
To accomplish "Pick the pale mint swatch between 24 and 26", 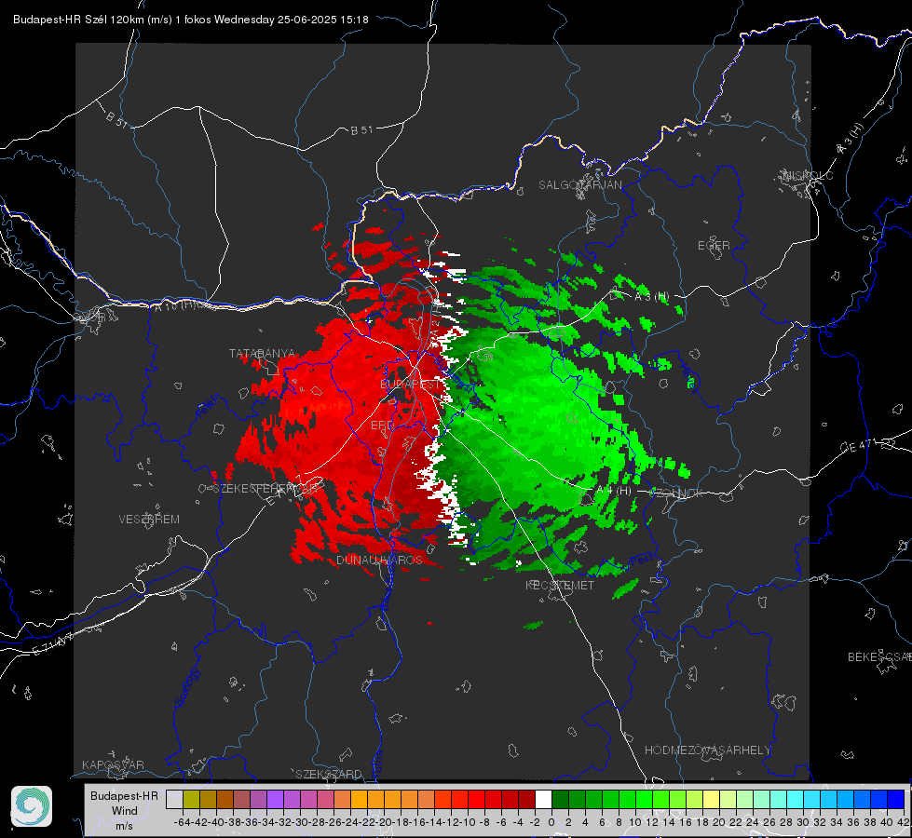I will (761, 799).
